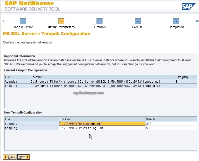The image size is (199, 161).
Task: Click the current templog size value 0
Action: (186, 86)
